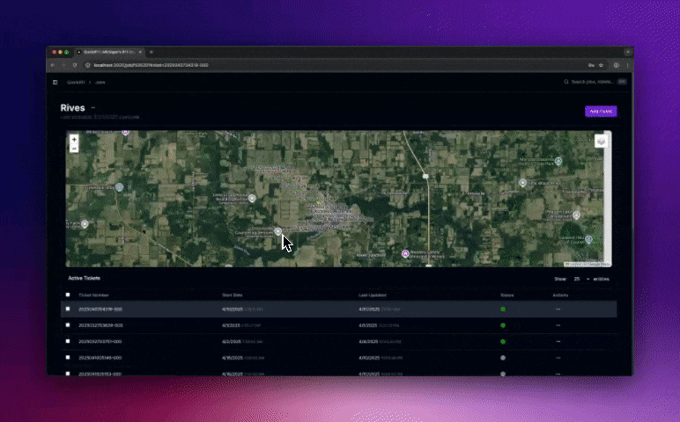Click the browser back arrow
The width and height of the screenshot is (680, 422).
(x=53, y=65)
